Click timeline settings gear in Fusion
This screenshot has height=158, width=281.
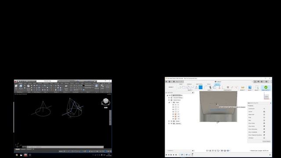click(270, 155)
